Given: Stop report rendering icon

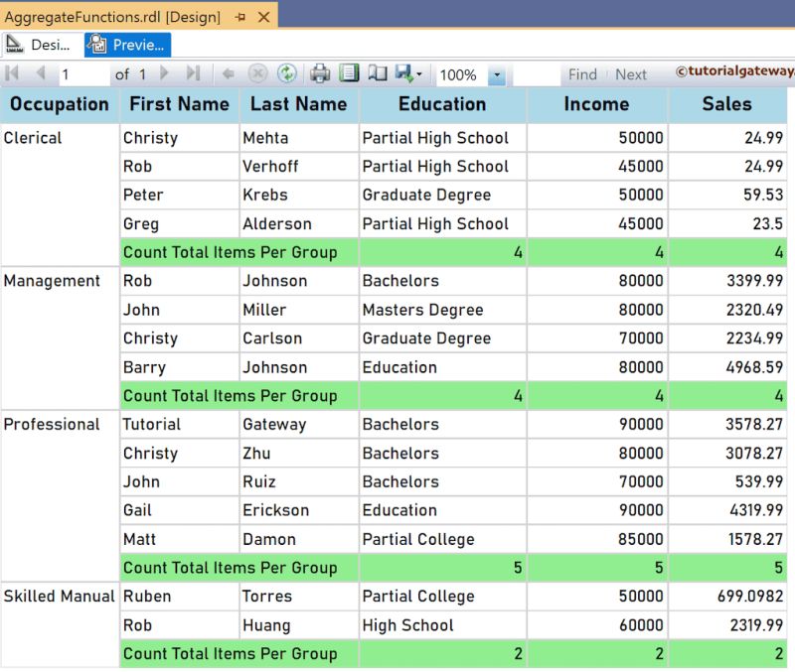Looking at the screenshot, I should pos(257,73).
